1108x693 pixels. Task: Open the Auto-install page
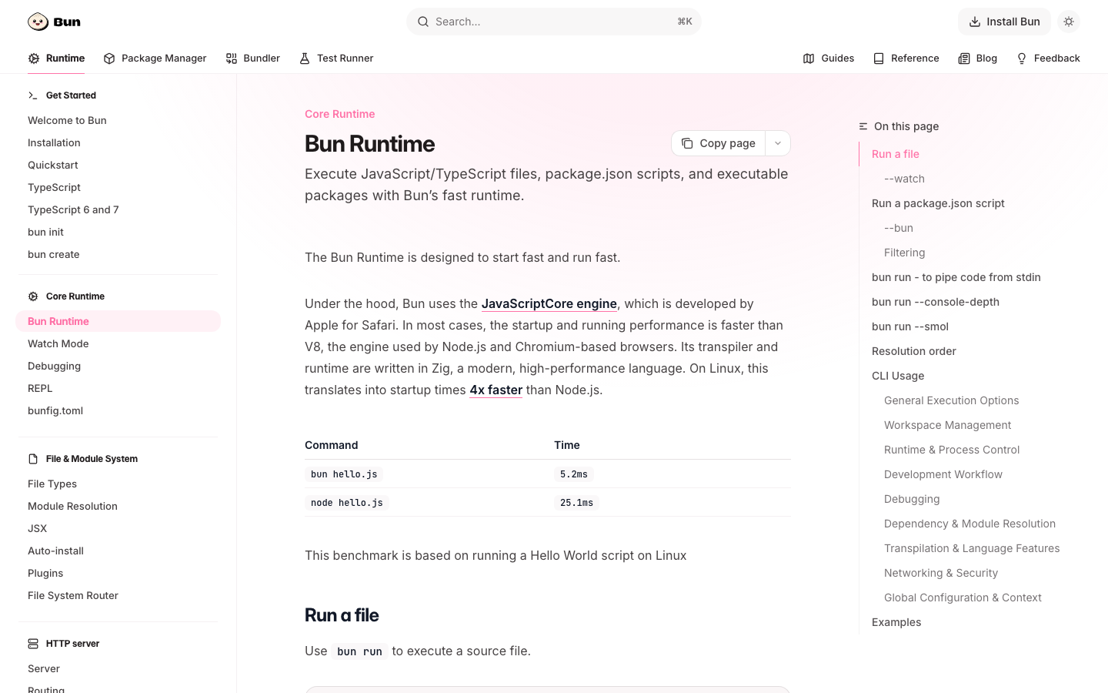click(55, 551)
